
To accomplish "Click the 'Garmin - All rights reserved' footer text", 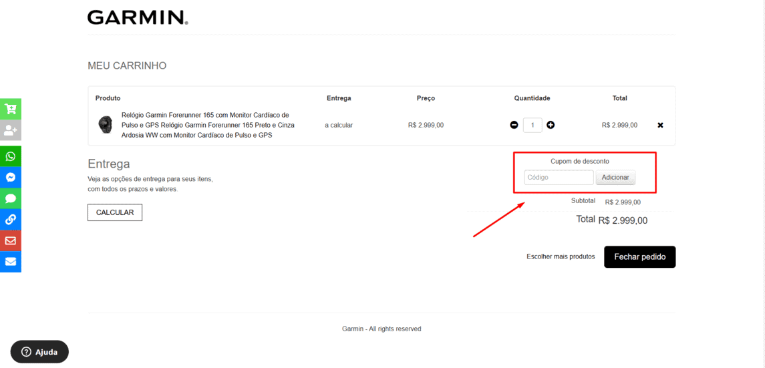I will tap(381, 329).
